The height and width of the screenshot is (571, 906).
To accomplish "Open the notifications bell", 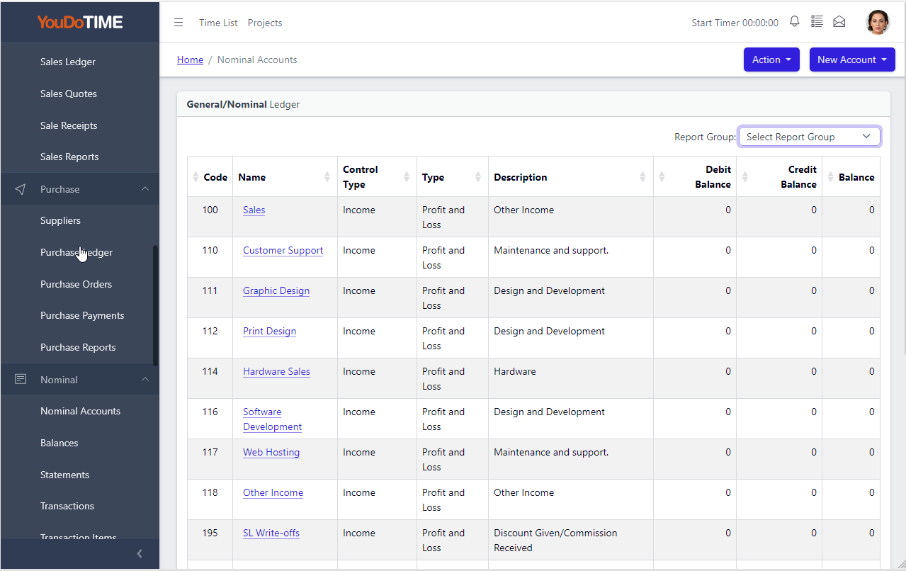I will [794, 22].
